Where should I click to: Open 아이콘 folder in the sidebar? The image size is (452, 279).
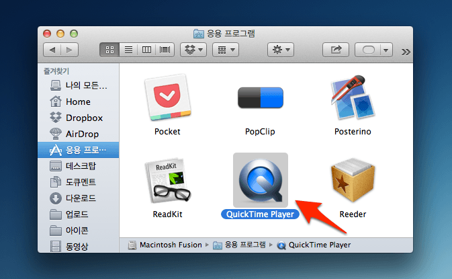coord(79,231)
